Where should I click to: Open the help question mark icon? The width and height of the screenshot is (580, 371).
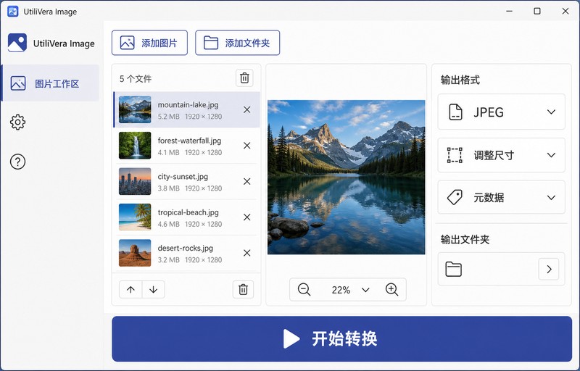pyautogui.click(x=17, y=162)
